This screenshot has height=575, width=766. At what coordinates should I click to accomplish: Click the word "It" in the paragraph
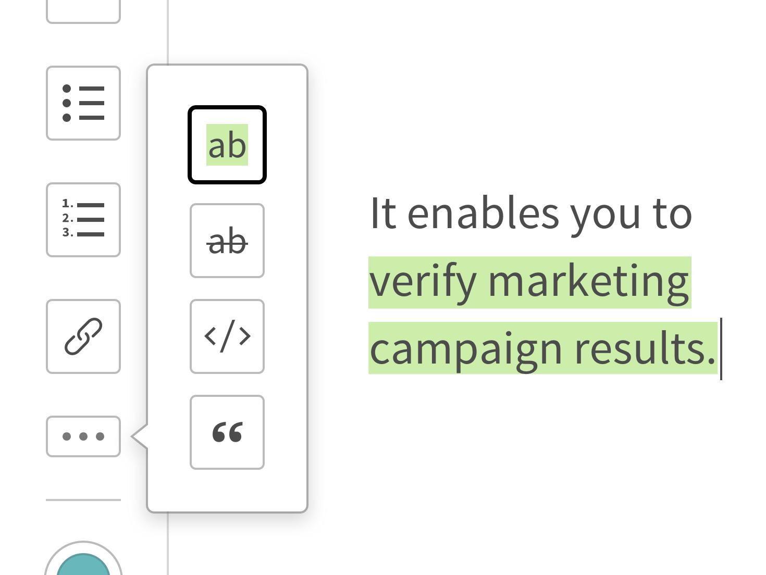[383, 213]
